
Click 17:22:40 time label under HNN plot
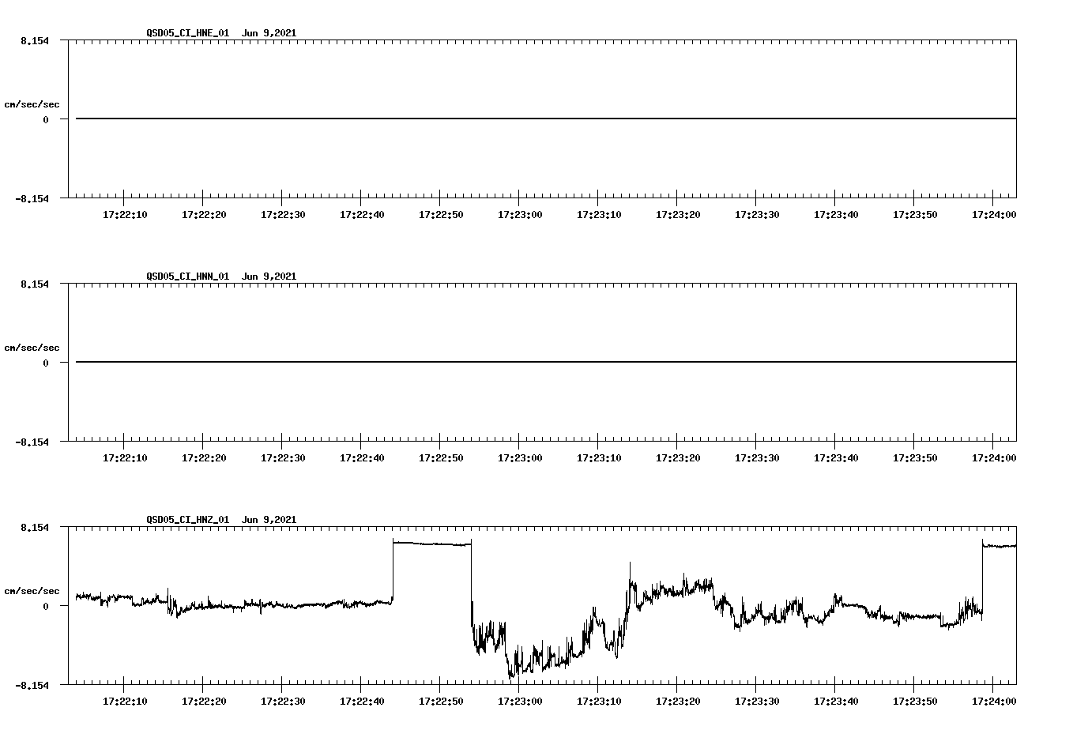coord(362,457)
